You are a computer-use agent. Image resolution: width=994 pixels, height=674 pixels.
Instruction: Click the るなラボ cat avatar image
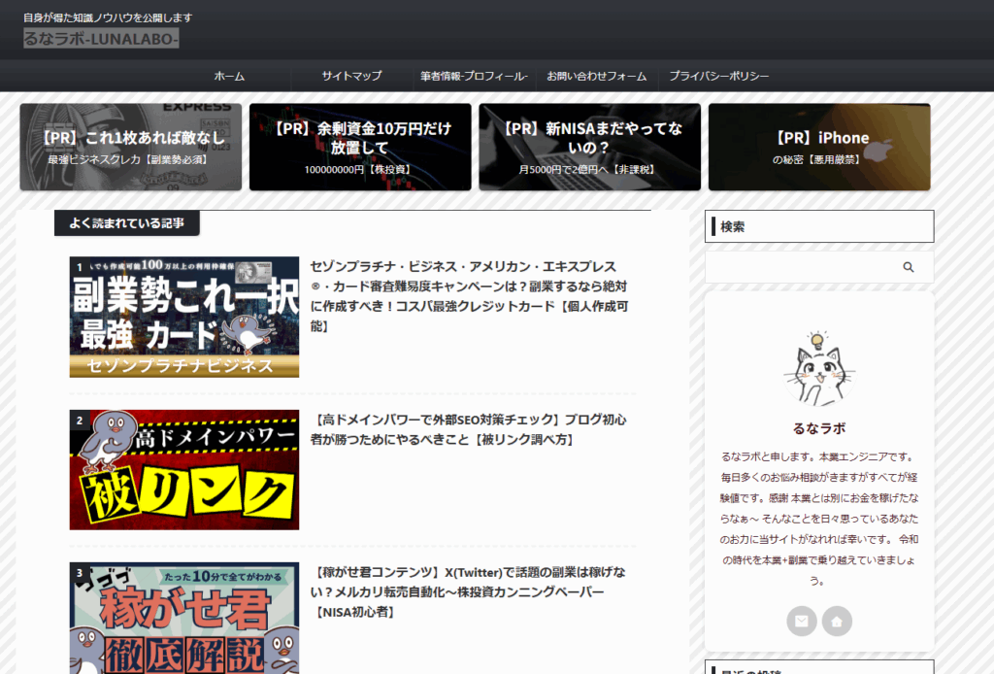click(819, 368)
